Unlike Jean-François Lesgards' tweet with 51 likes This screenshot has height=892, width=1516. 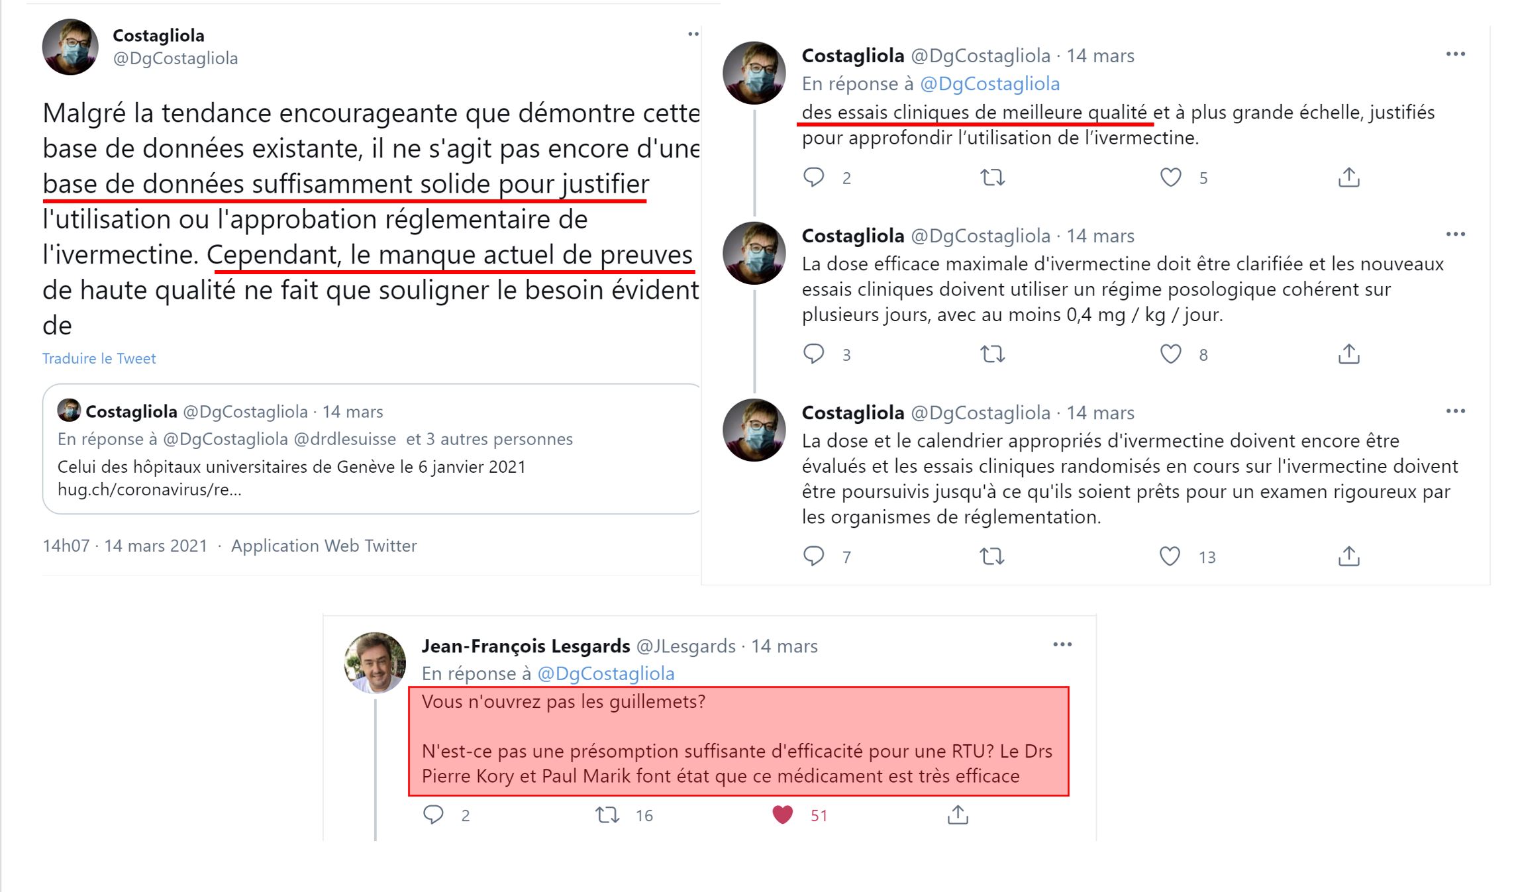coord(782,815)
